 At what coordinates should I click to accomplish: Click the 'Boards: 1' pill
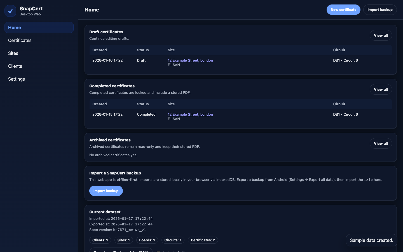pyautogui.click(x=147, y=240)
